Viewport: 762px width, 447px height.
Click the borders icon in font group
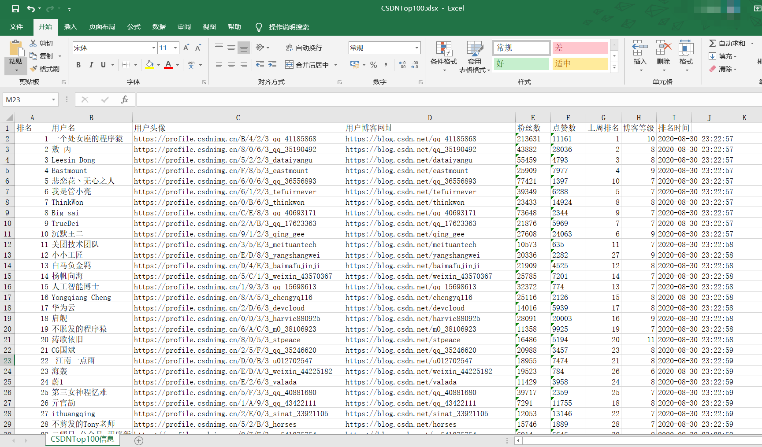(x=126, y=65)
